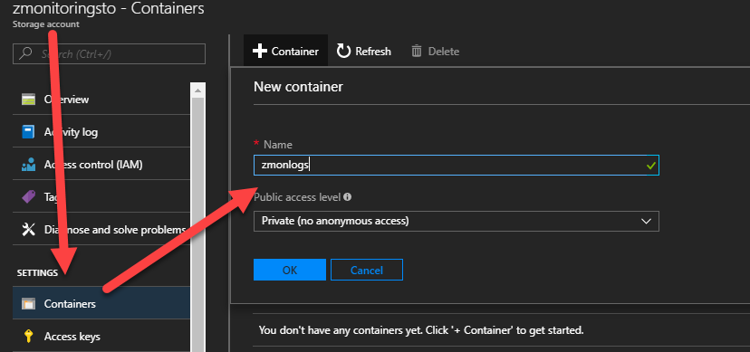
Task: Click the Search (Ctrl+/) box
Action: pyautogui.click(x=109, y=54)
